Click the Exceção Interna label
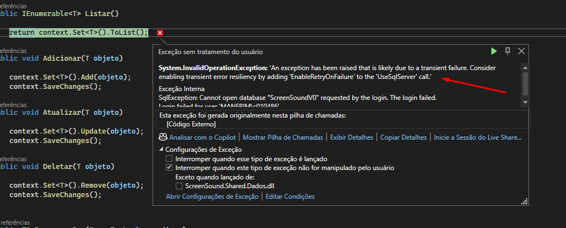 click(x=181, y=89)
